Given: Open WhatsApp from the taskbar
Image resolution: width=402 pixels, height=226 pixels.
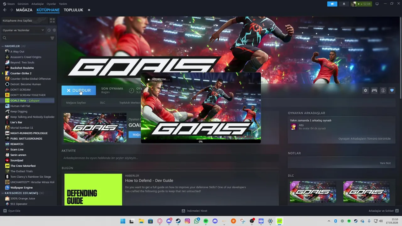Looking at the screenshot, I should pyautogui.click(x=197, y=221).
